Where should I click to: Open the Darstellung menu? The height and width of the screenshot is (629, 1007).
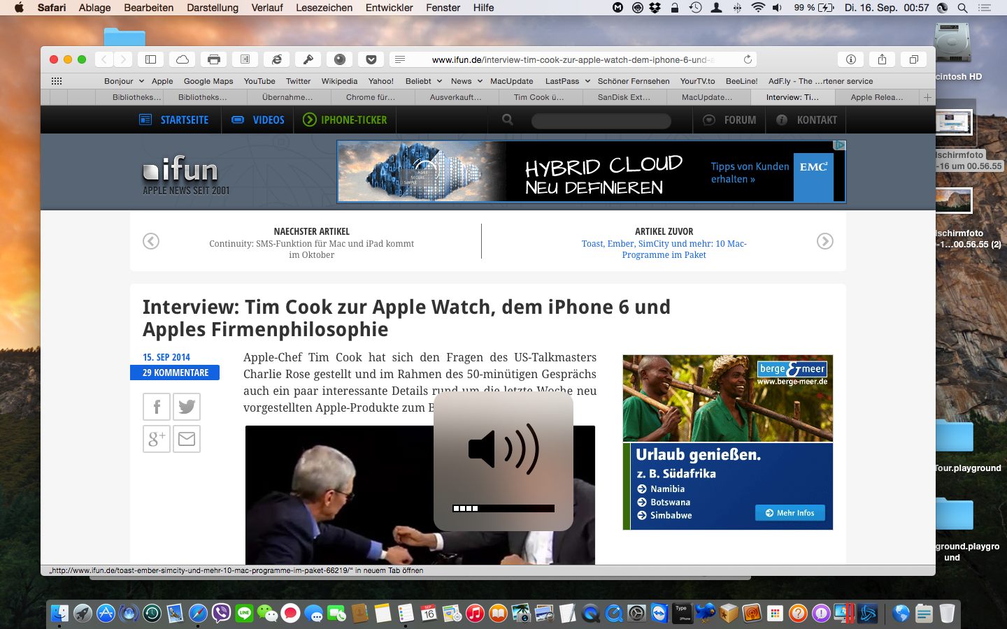[x=213, y=8]
